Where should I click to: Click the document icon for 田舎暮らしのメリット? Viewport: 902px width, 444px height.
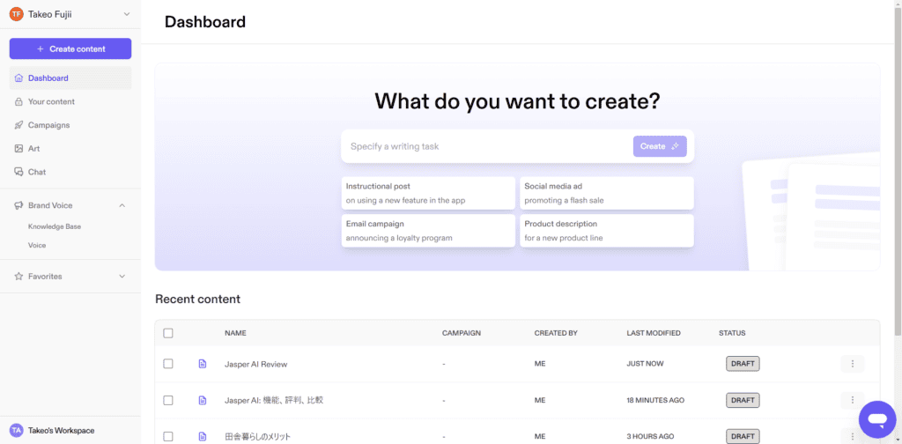point(203,437)
